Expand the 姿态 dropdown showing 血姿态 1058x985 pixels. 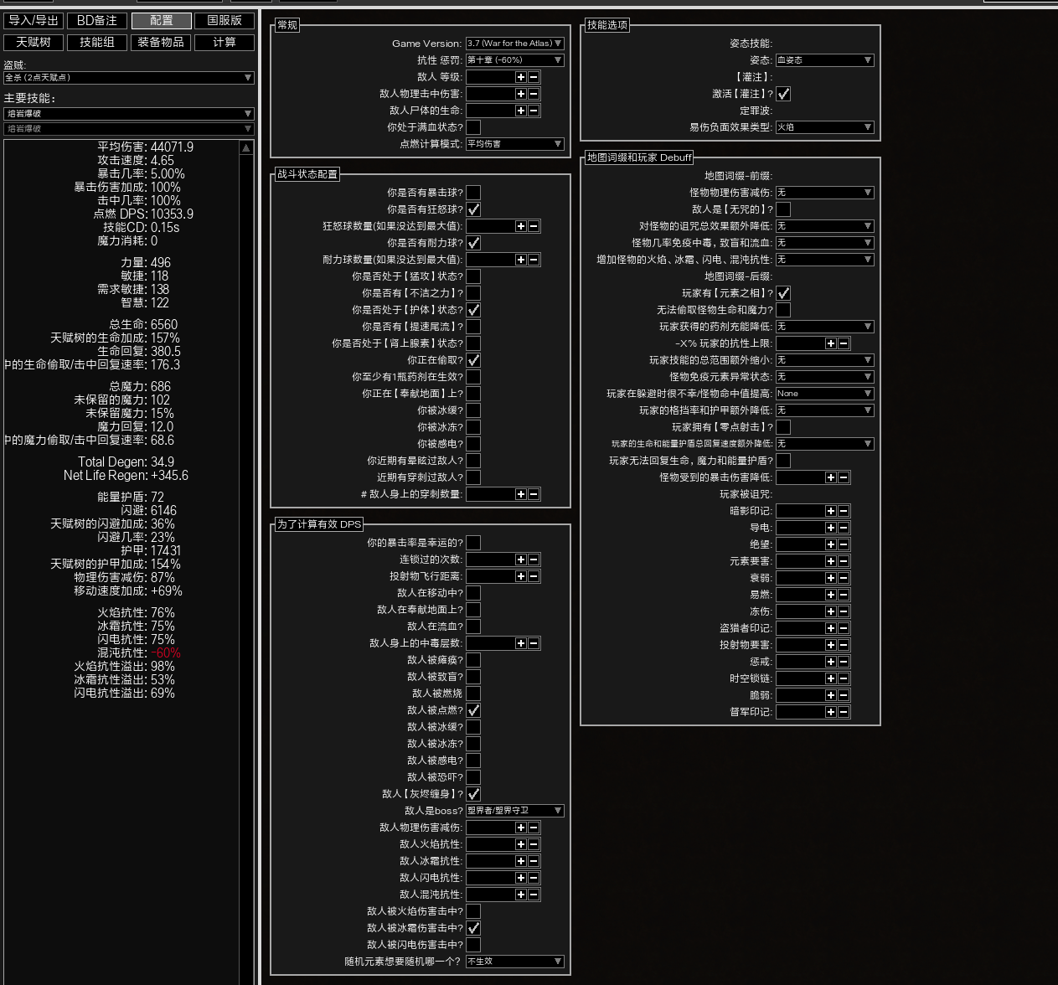(824, 60)
